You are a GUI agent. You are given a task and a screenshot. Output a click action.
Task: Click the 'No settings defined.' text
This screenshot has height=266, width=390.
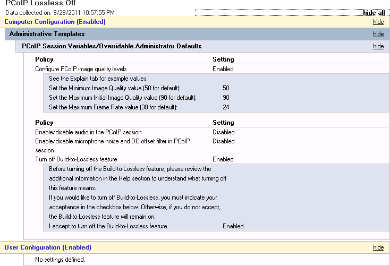click(60, 260)
